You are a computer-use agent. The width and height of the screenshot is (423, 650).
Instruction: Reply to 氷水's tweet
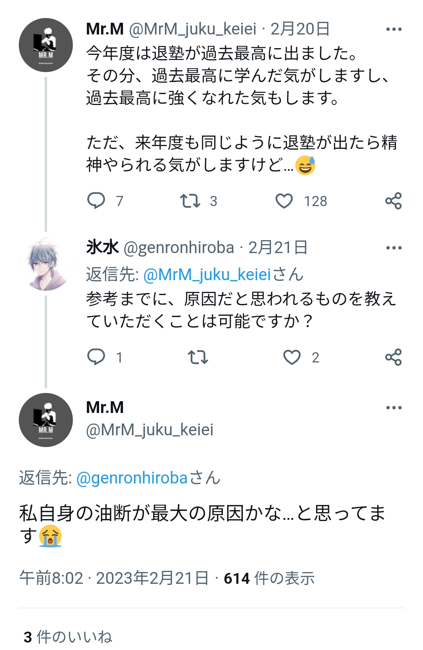click(x=96, y=357)
